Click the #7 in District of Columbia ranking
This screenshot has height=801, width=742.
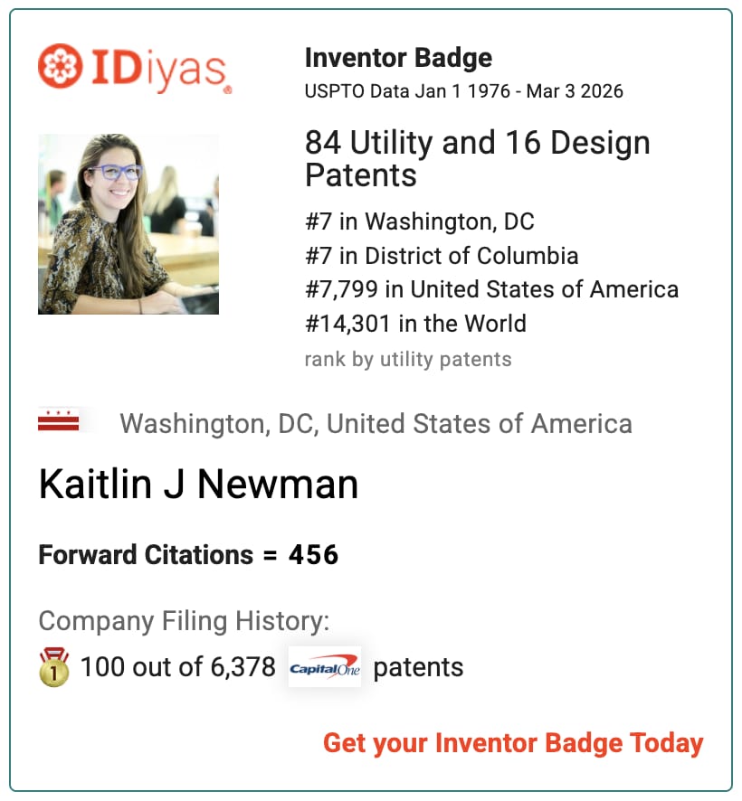[442, 256]
